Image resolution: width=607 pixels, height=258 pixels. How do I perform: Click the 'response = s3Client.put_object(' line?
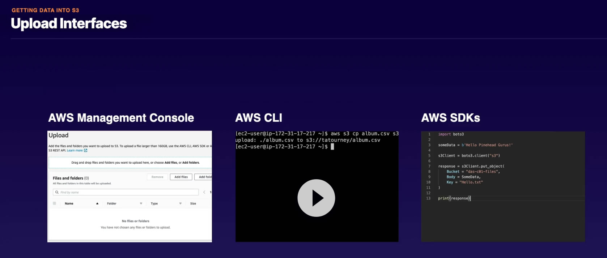471,166
